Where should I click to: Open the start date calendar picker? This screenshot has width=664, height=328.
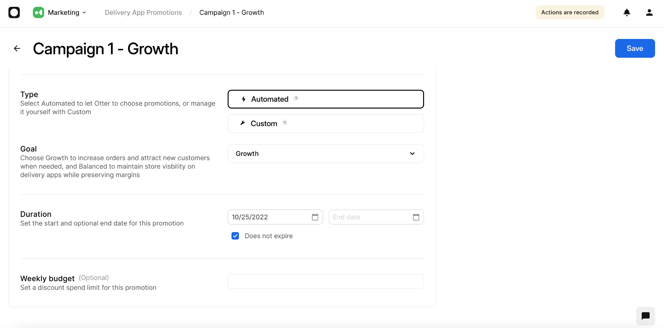tap(315, 217)
